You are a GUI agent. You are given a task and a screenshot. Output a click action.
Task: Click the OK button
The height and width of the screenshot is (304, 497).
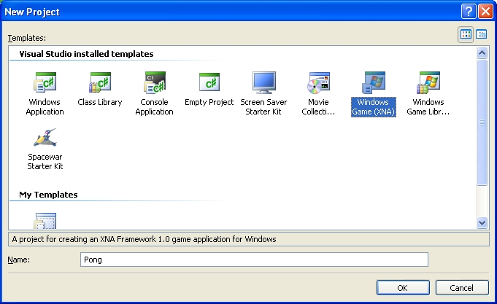click(403, 287)
